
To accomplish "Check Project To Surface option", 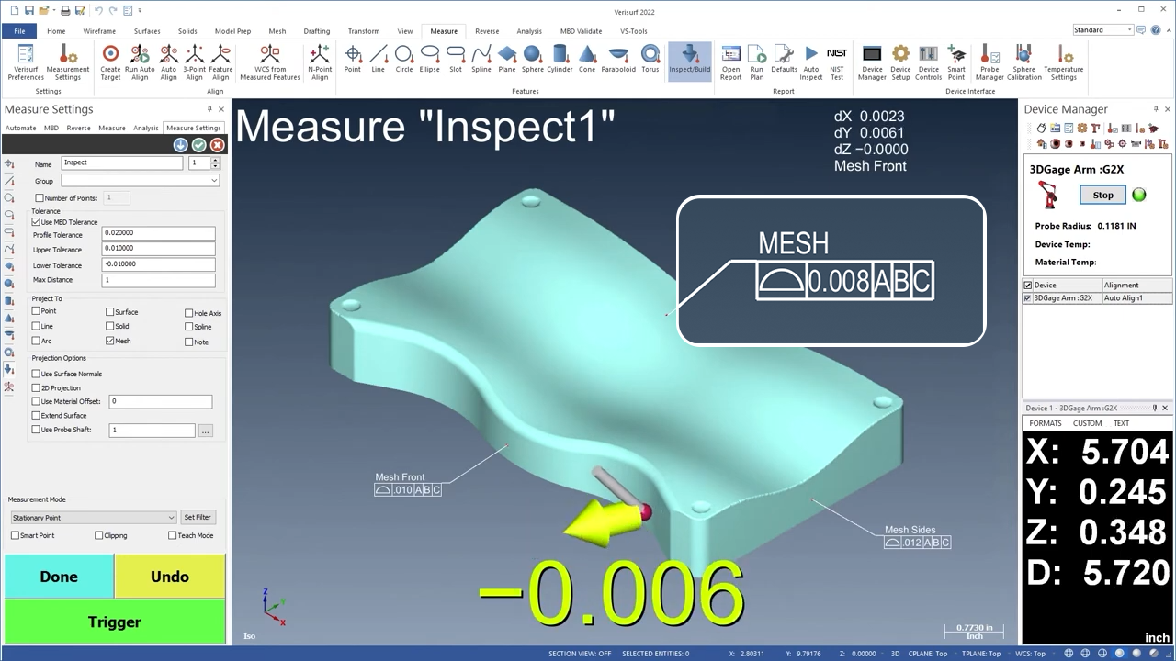I will click(x=110, y=312).
